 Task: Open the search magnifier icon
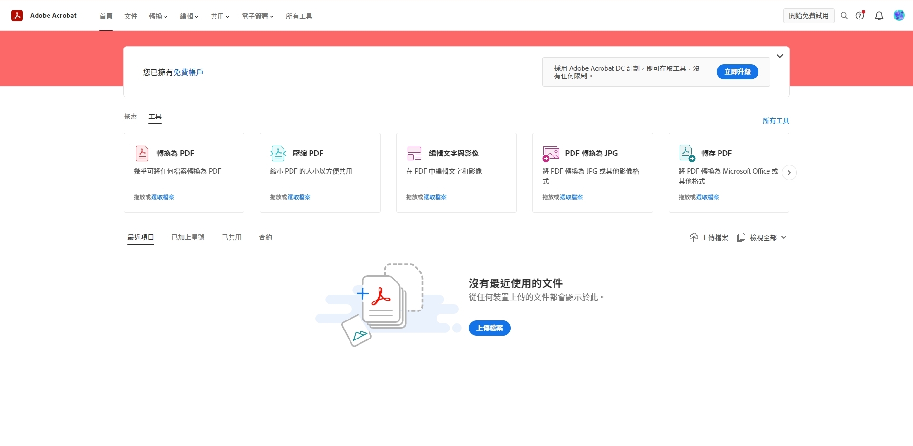(845, 16)
